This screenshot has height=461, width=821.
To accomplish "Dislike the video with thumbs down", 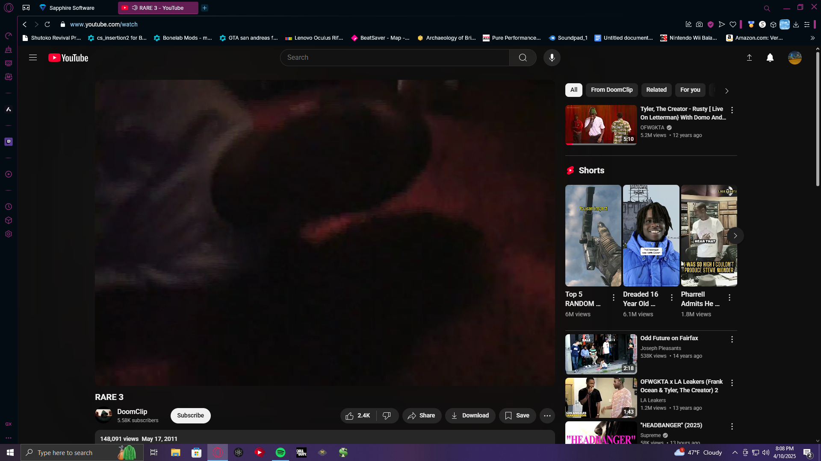I will (x=387, y=416).
